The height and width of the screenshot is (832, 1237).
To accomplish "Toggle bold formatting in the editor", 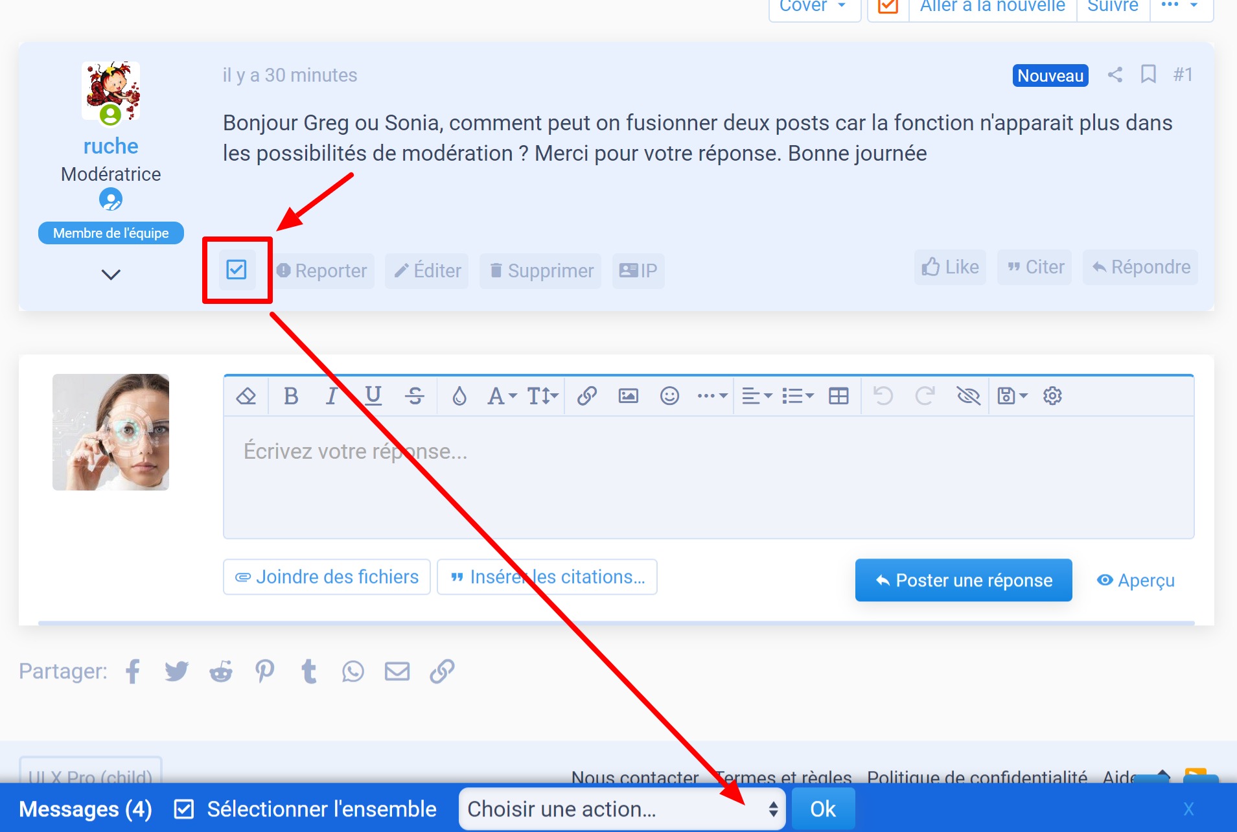I will [291, 395].
